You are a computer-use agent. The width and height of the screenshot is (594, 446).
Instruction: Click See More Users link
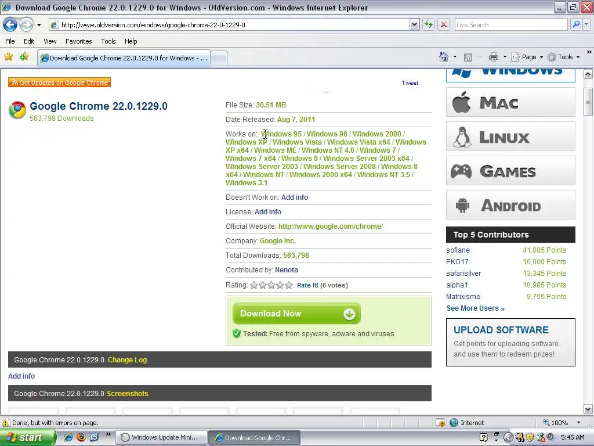click(476, 308)
